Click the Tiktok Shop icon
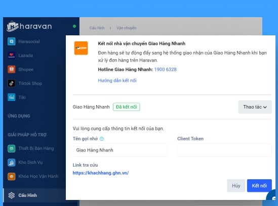278x206 pixels. [12, 83]
